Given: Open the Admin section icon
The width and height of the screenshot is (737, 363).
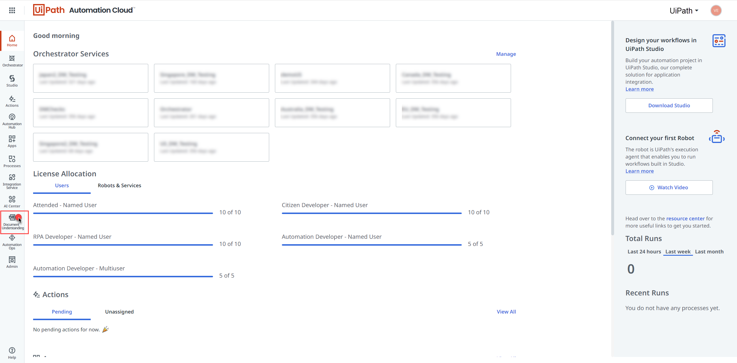Looking at the screenshot, I should point(12,262).
